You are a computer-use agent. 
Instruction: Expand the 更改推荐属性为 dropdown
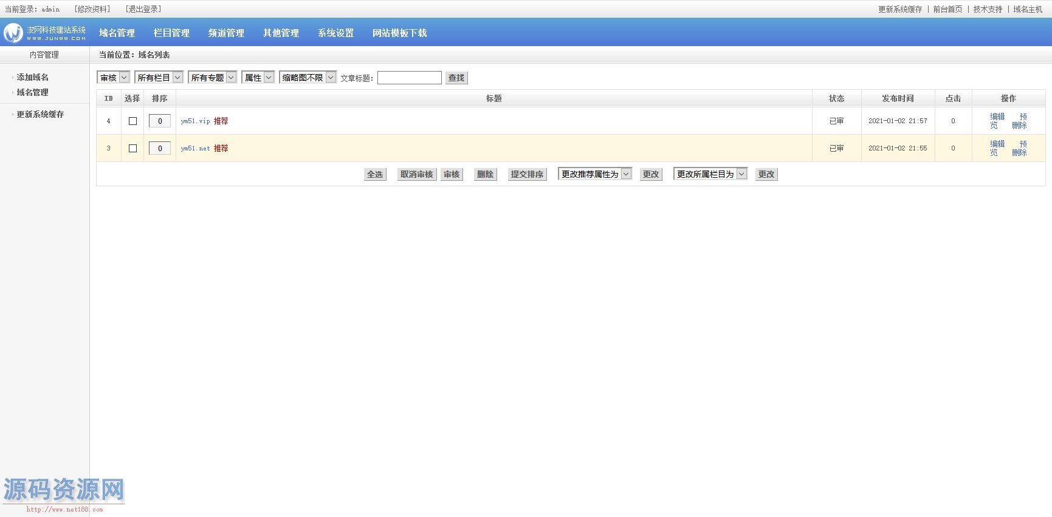click(x=596, y=174)
